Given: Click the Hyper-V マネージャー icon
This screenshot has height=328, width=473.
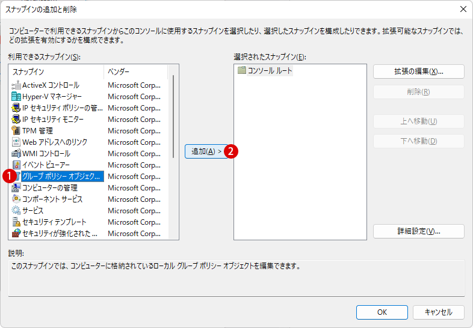Looking at the screenshot, I should coord(16,97).
